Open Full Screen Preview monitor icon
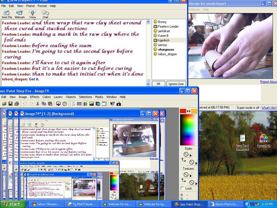This screenshot has width=277, height=208. click(x=58, y=104)
